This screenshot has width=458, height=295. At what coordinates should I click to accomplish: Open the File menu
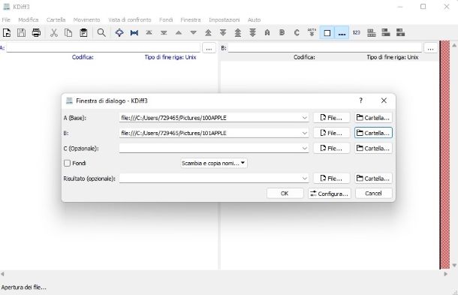pos(6,20)
